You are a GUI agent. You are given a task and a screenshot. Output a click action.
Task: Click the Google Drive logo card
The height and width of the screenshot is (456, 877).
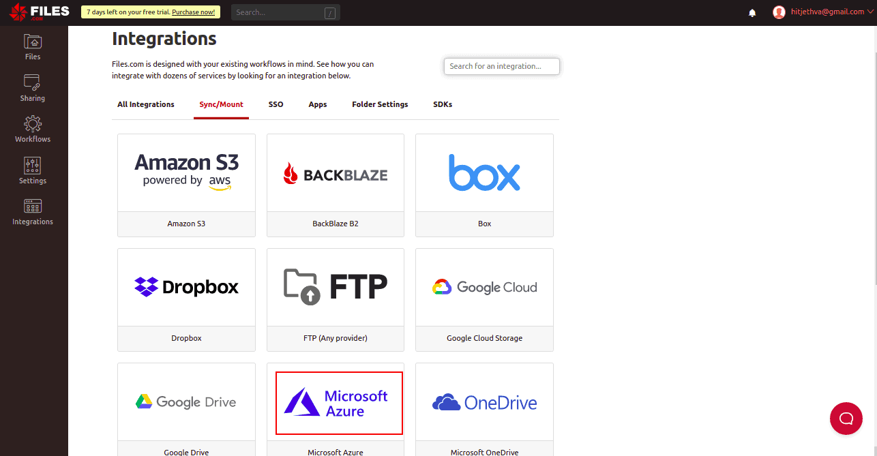pos(186,401)
